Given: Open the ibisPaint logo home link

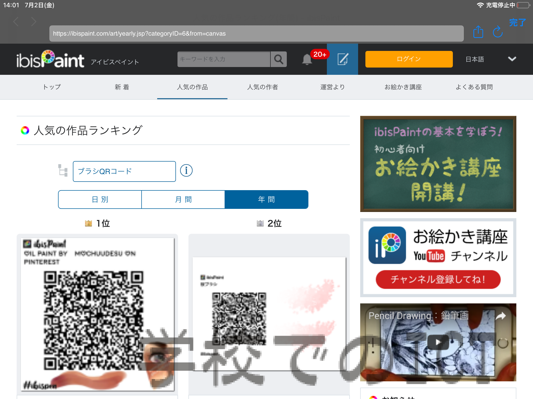Looking at the screenshot, I should point(50,59).
